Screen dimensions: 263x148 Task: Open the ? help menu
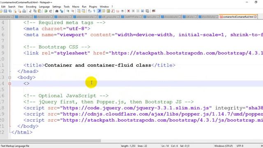[x=112, y=7]
